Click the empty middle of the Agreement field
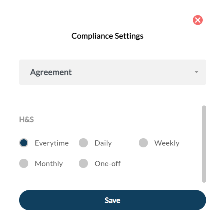The height and width of the screenshot is (215, 223). tap(132, 72)
